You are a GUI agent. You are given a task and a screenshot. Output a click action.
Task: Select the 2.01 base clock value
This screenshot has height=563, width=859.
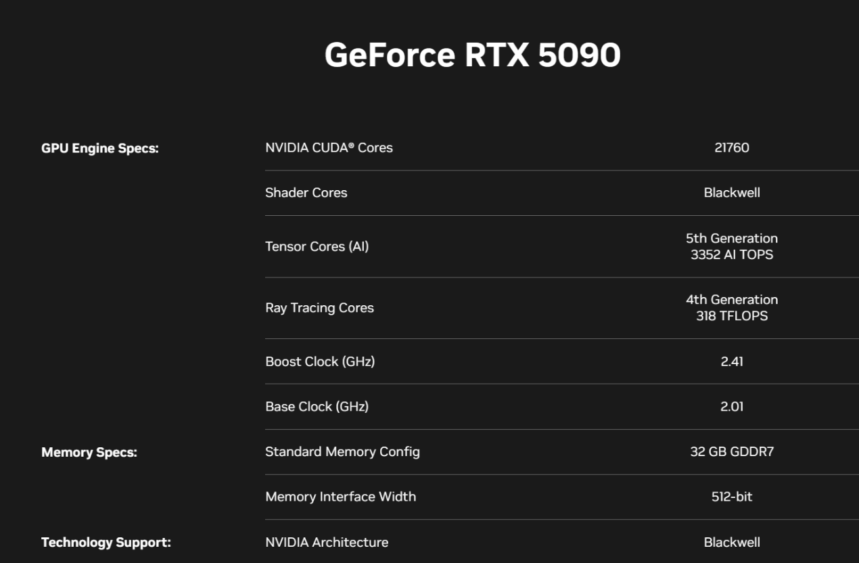[732, 407]
